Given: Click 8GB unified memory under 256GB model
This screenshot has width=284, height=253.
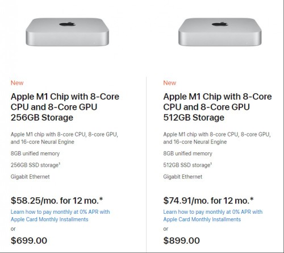Looking at the screenshot, I should [35, 154].
